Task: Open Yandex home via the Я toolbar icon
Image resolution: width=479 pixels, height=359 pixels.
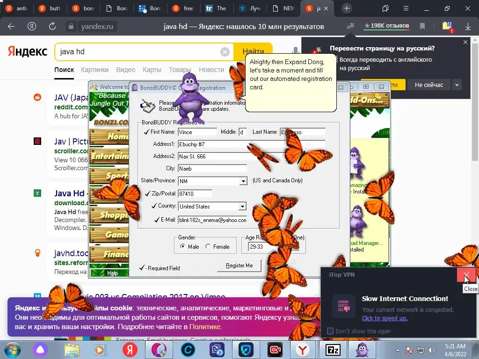Action: point(32,27)
